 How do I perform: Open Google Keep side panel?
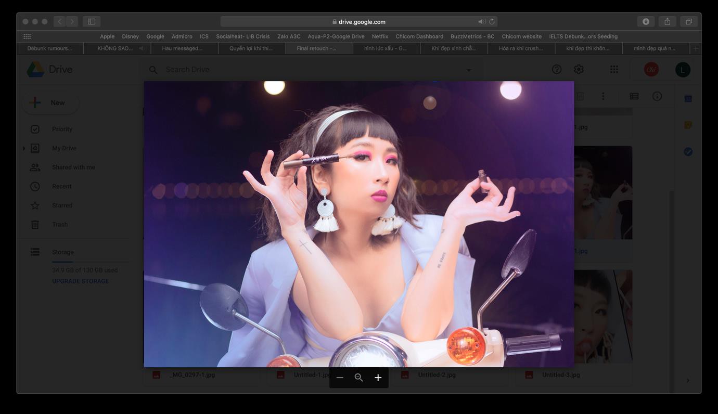point(688,125)
